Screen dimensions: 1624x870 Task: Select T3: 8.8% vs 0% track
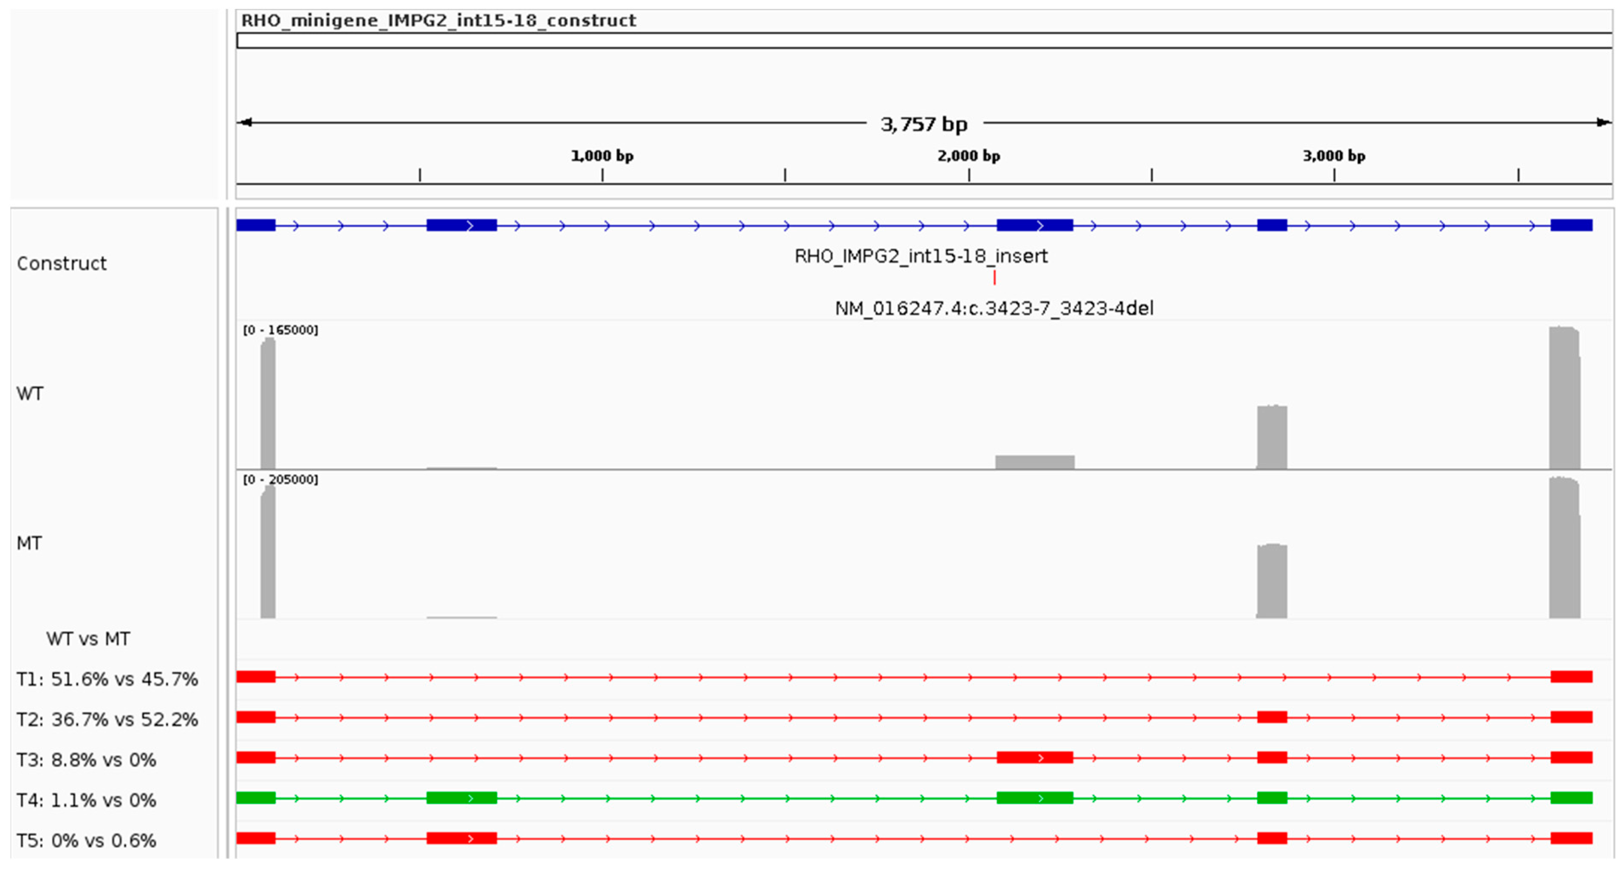[86, 760]
